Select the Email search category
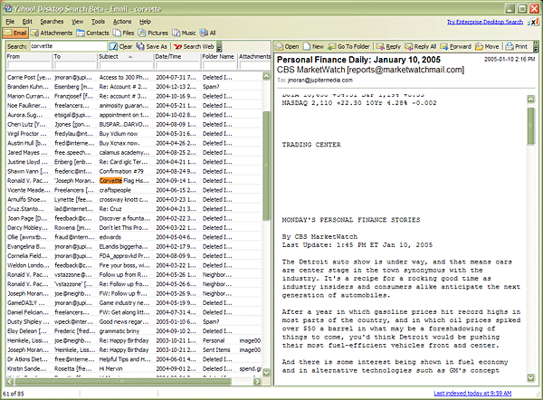This screenshot has height=400, width=543. 15,33
